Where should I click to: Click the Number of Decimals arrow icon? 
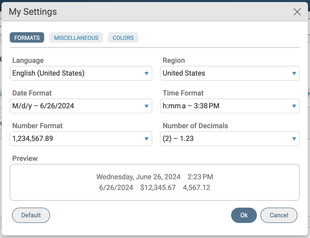coord(294,139)
